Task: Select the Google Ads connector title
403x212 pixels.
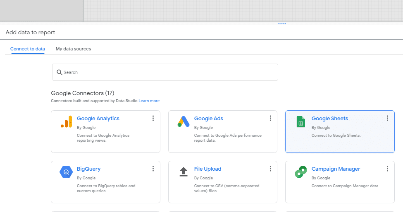Action: point(208,119)
